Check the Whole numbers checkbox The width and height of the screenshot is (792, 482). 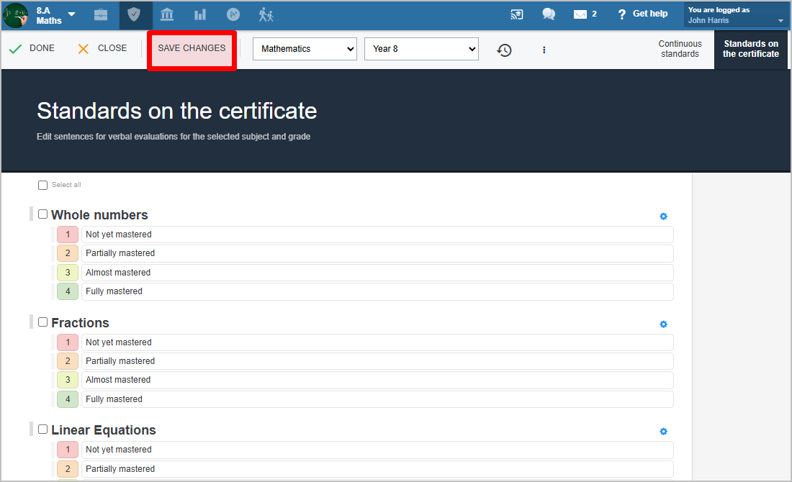click(x=43, y=214)
